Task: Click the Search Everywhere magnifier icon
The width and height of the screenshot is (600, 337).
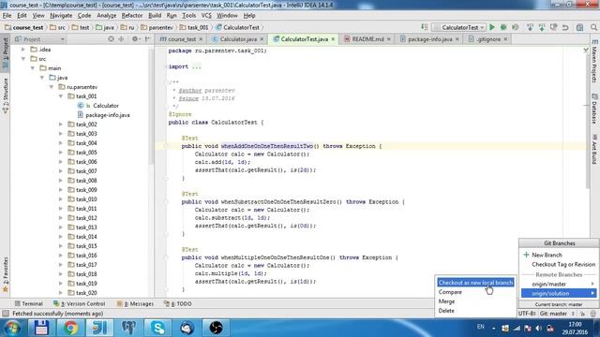Action: (x=593, y=27)
